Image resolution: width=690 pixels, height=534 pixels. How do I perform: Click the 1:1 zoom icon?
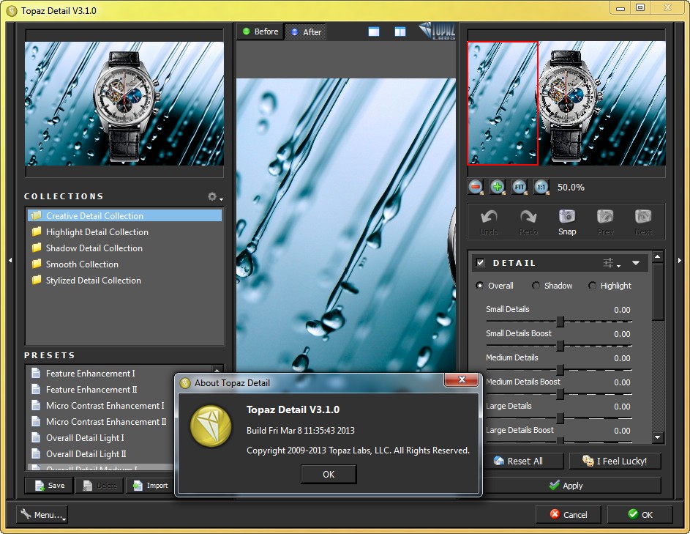point(541,188)
